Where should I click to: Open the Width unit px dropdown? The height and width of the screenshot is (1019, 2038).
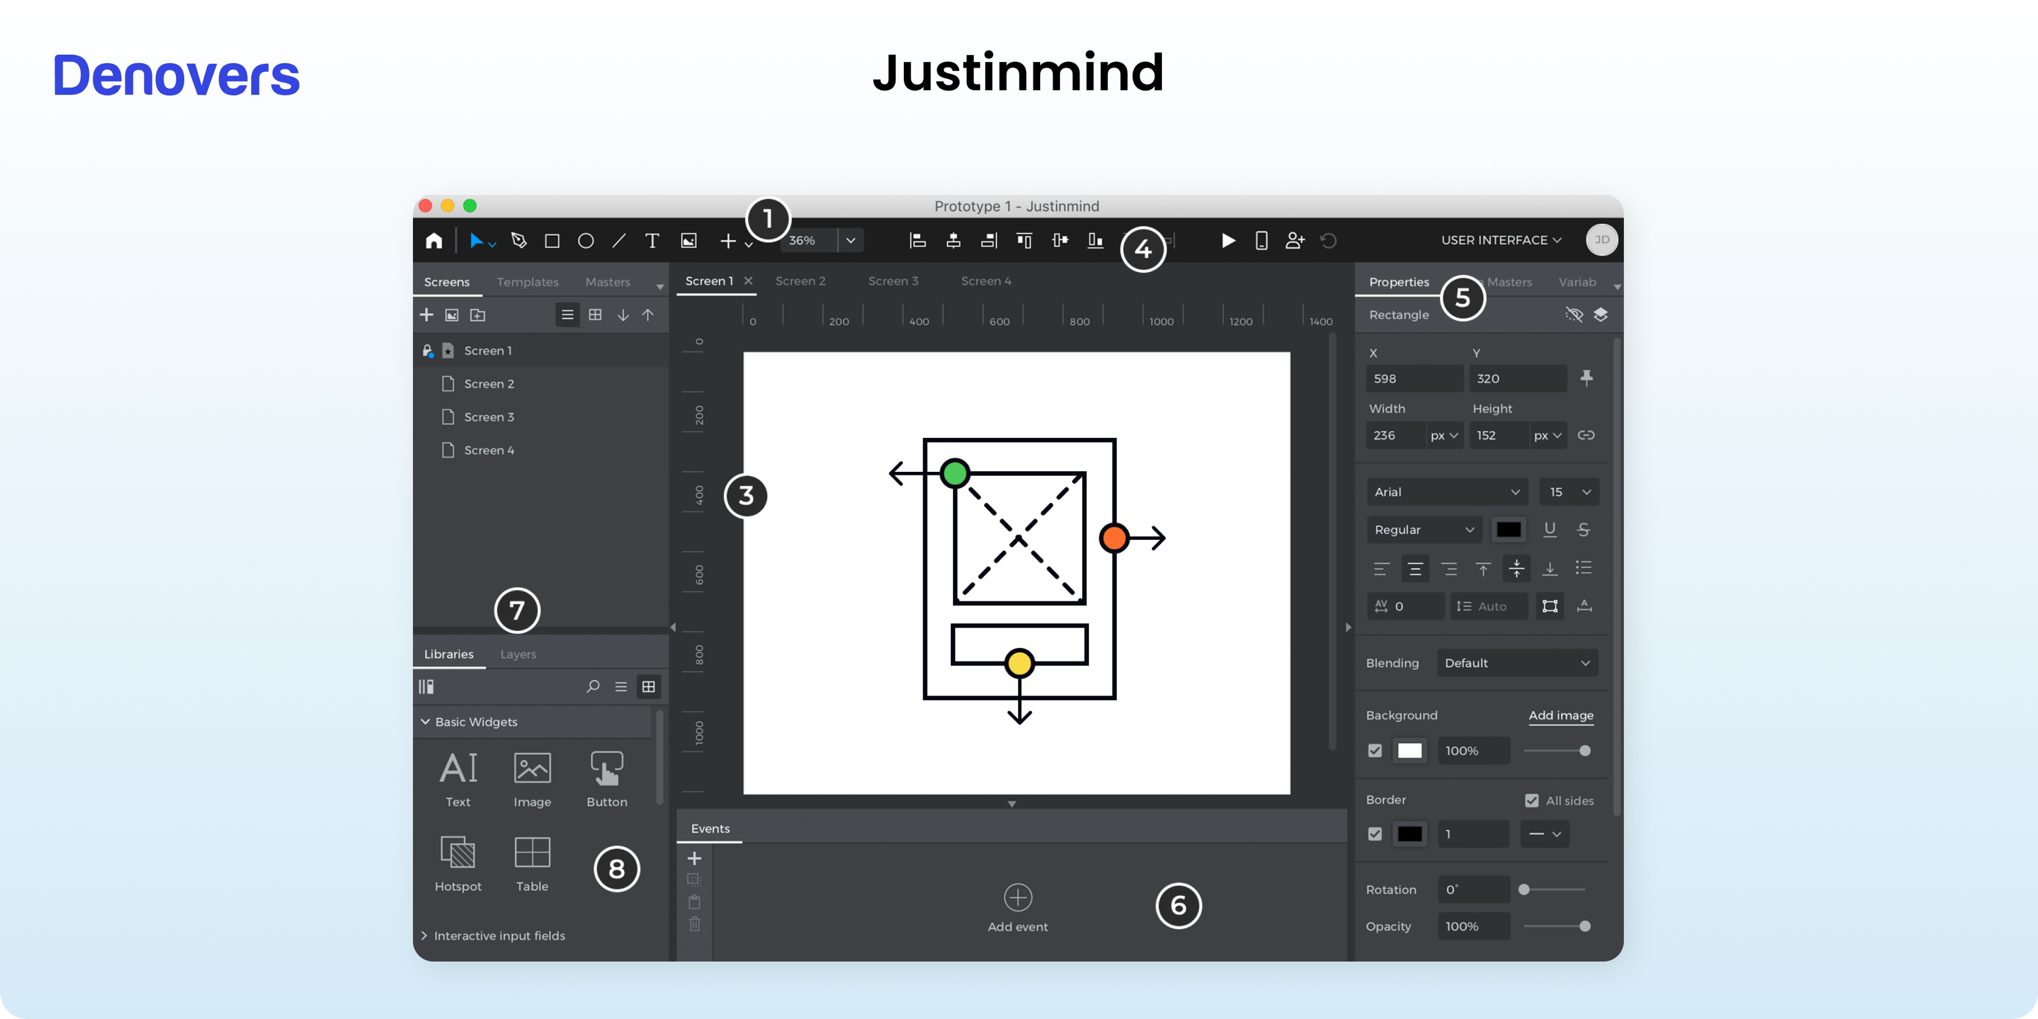click(1445, 435)
